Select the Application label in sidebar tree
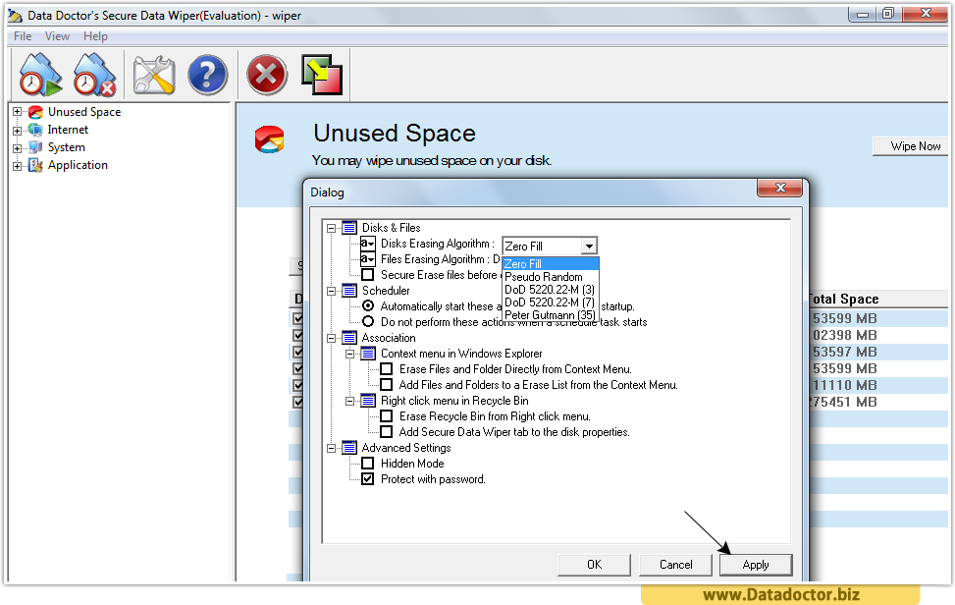 click(x=78, y=165)
